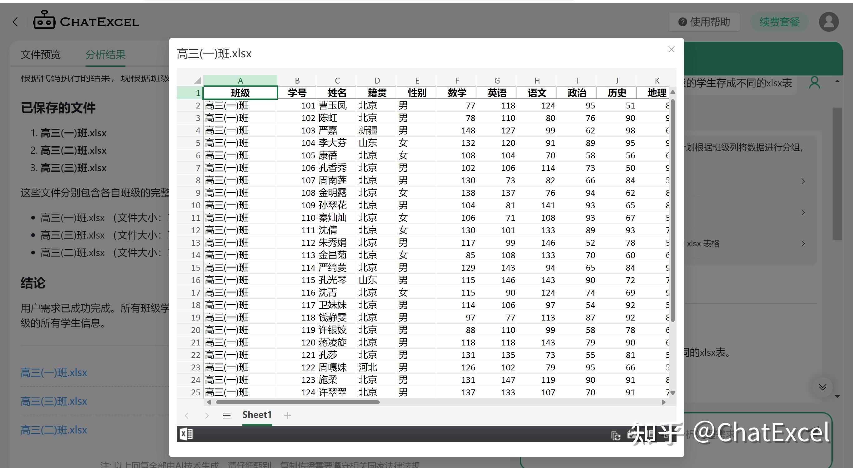
Task: Switch to the 分析结果 tab
Action: (105, 55)
